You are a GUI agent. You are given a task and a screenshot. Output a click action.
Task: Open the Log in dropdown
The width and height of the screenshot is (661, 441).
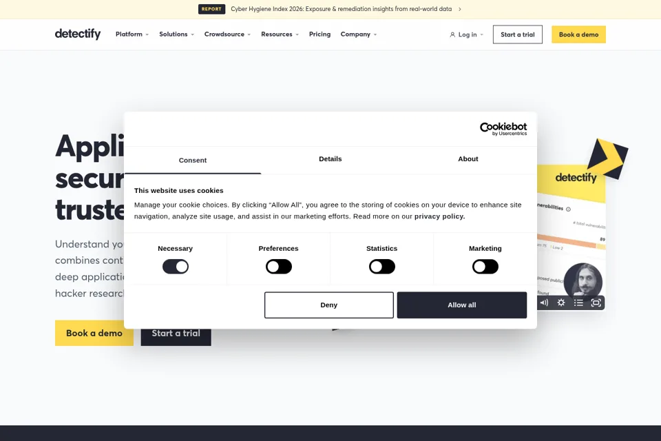[467, 34]
